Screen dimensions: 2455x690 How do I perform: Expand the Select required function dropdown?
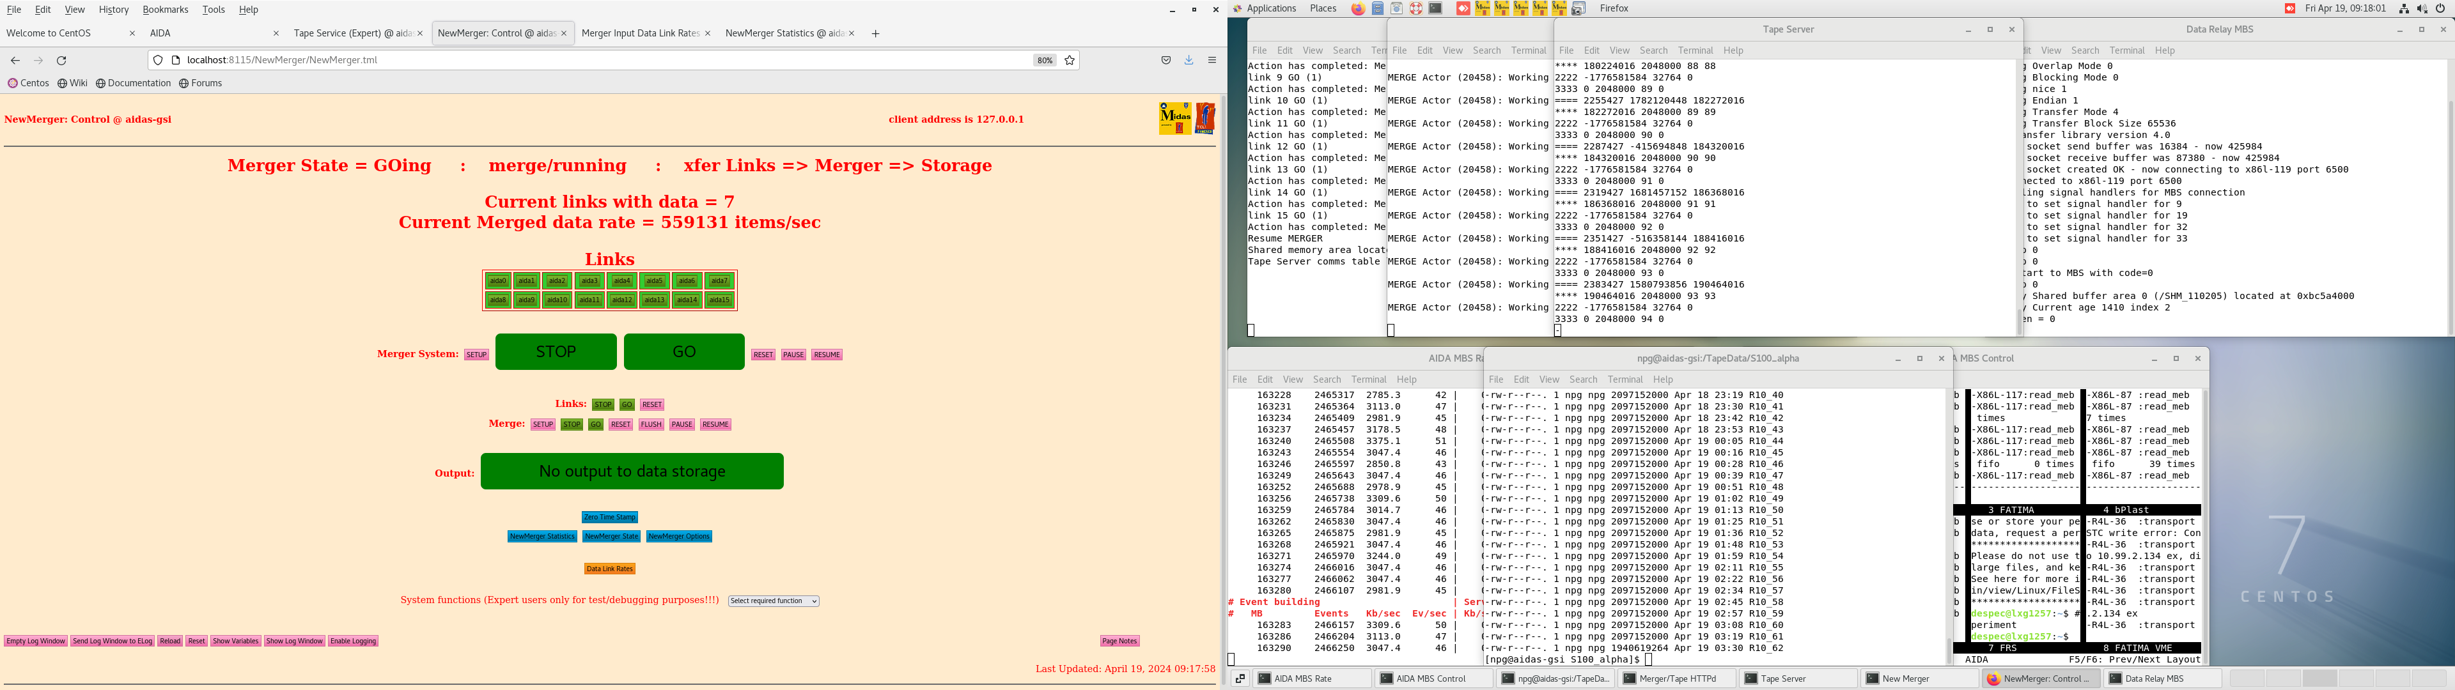(x=773, y=601)
